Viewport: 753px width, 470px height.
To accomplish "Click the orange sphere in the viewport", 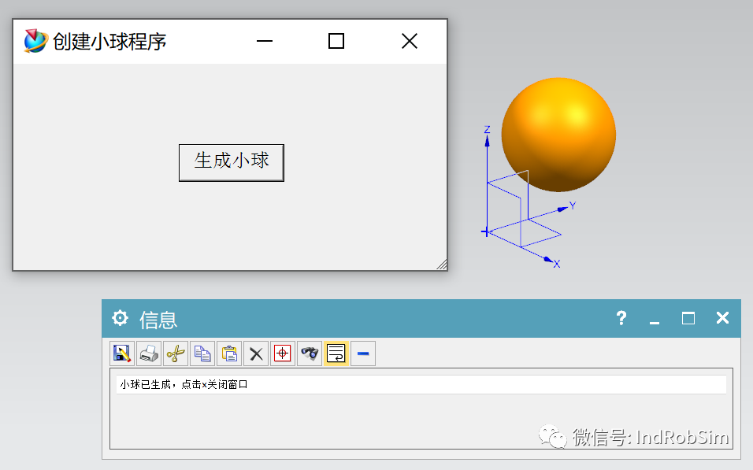I will [x=558, y=134].
